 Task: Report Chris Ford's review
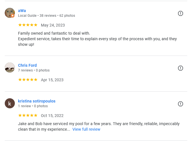(x=181, y=68)
